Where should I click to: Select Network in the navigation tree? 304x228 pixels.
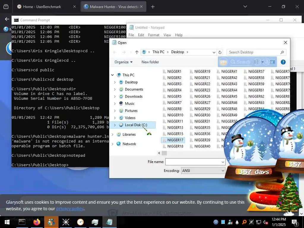(x=129, y=144)
